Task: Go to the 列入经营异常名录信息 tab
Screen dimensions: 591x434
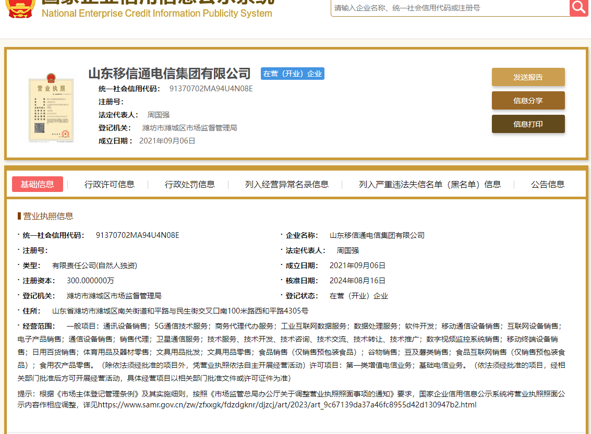Action: click(287, 184)
